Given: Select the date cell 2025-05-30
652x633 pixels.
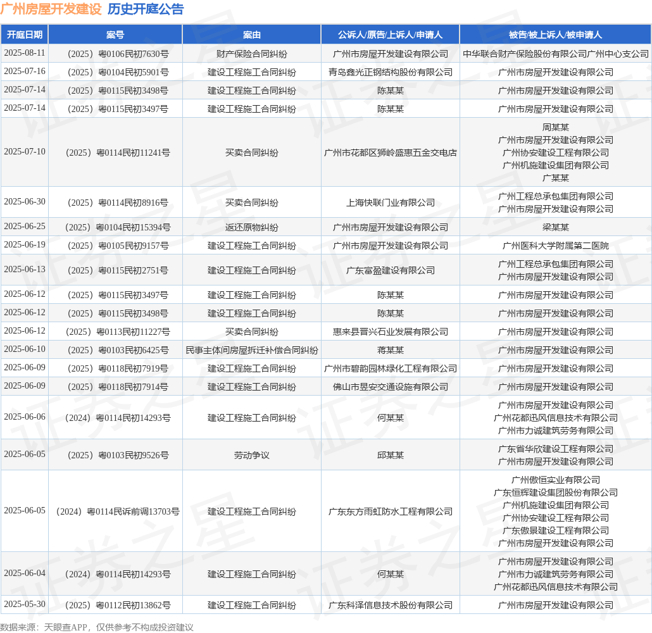Looking at the screenshot, I should point(25,605).
